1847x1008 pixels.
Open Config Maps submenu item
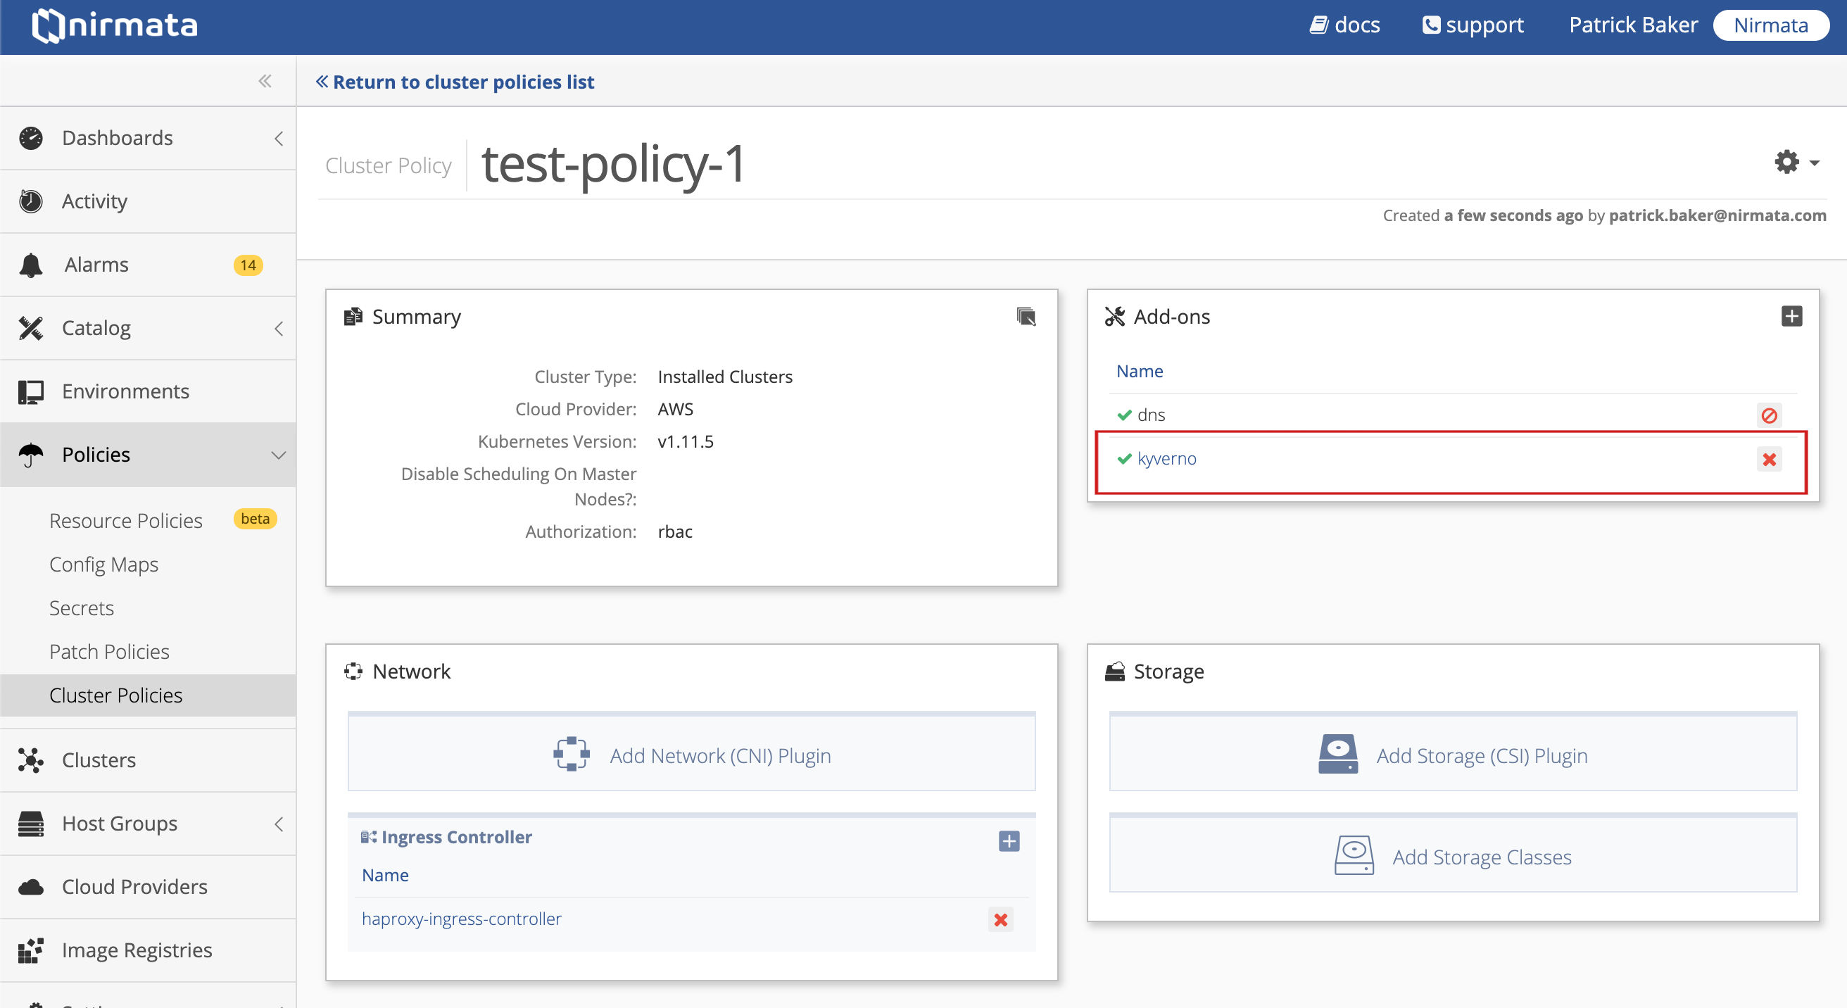(x=104, y=565)
